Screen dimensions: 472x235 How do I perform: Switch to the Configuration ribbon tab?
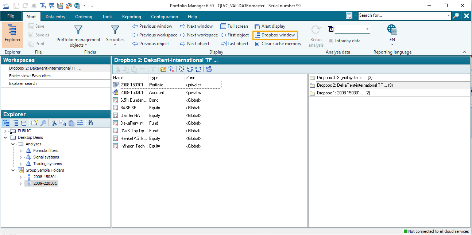(x=165, y=17)
